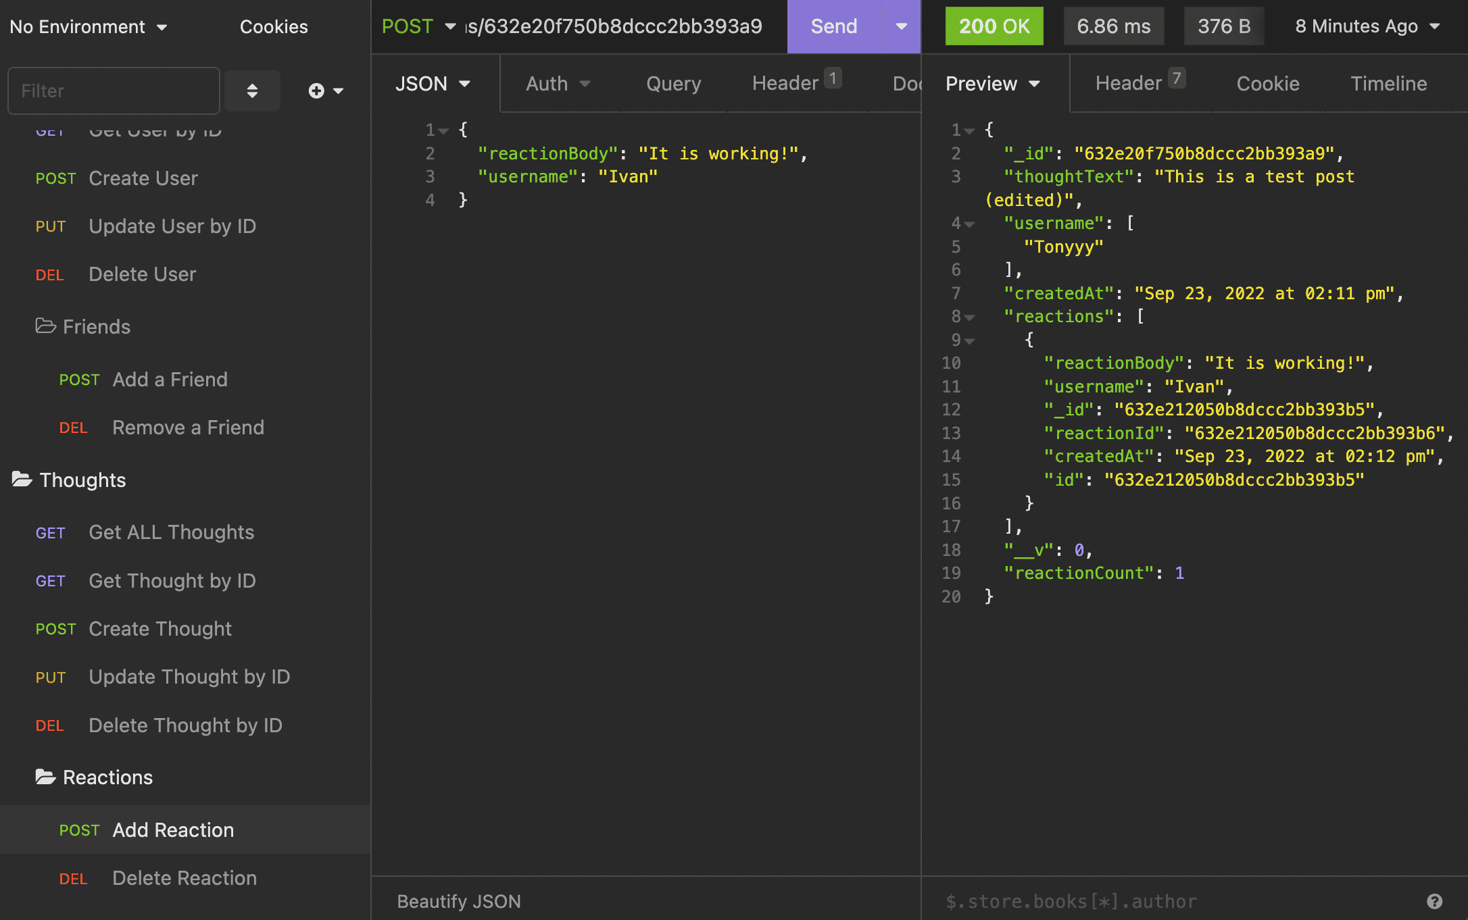1468x920 pixels.
Task: Click the "username": "Ivan" request body line
Action: 568,177
